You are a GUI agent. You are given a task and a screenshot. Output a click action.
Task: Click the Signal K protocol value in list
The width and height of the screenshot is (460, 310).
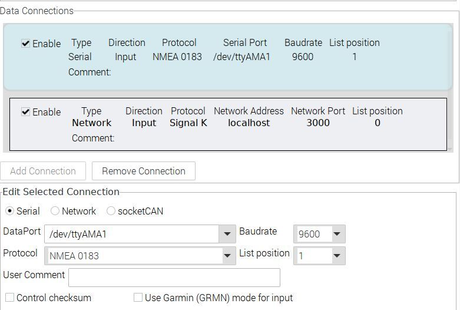188,123
